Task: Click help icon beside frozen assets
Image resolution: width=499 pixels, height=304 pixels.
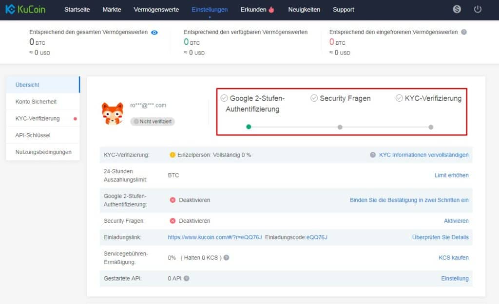Action: (x=464, y=32)
